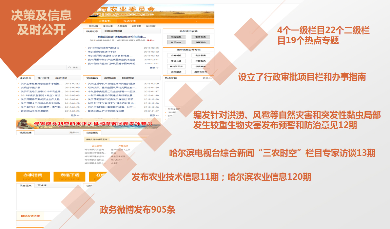390x229 pixels.
Task: Click the orange 办事指南 LAW GUIDE button
Action: pos(33,177)
